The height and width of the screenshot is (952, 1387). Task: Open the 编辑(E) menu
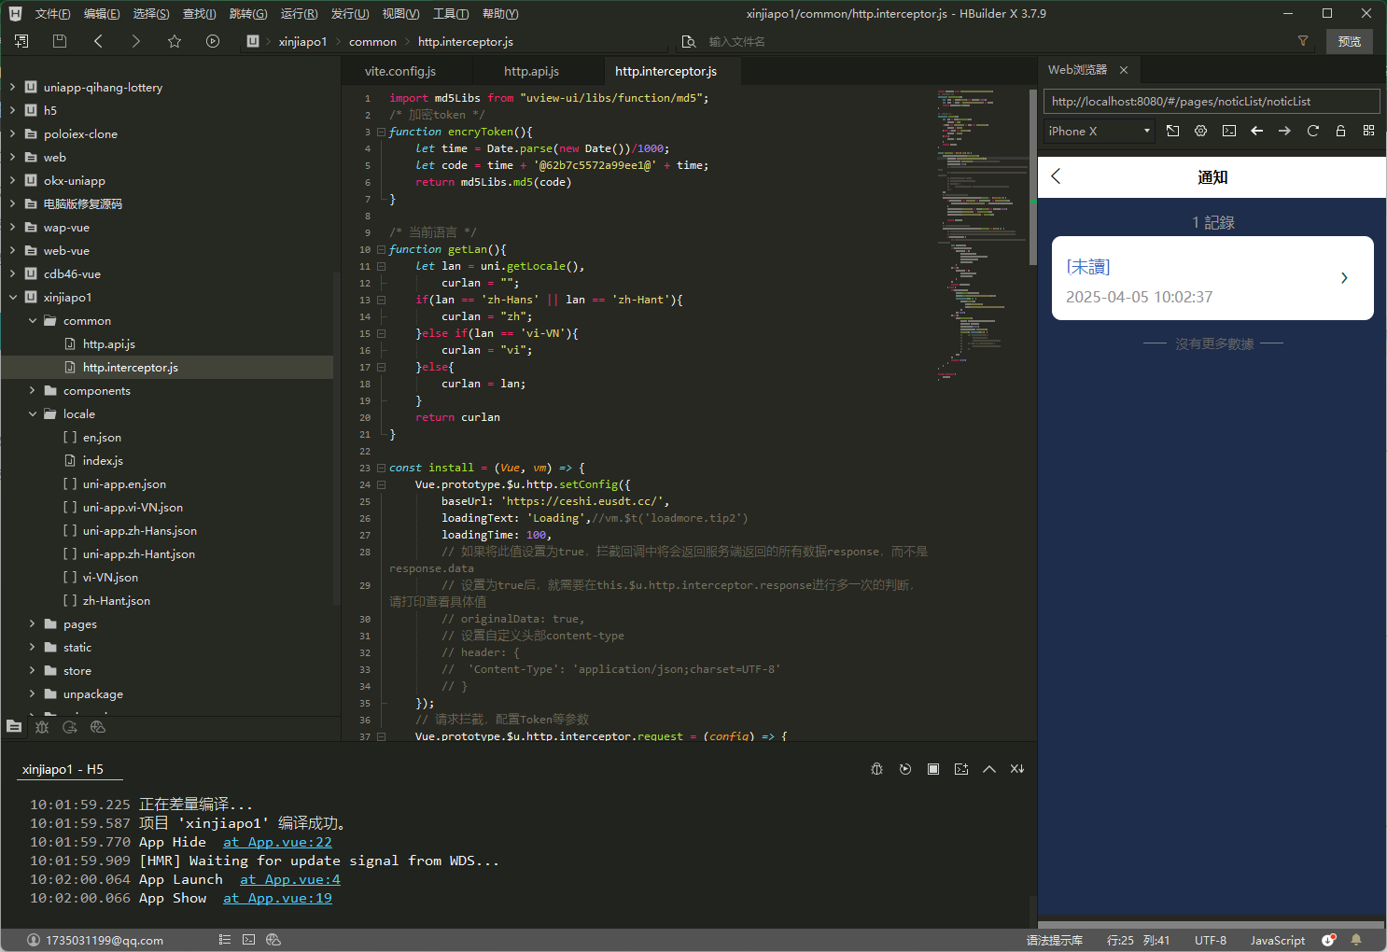click(x=102, y=13)
